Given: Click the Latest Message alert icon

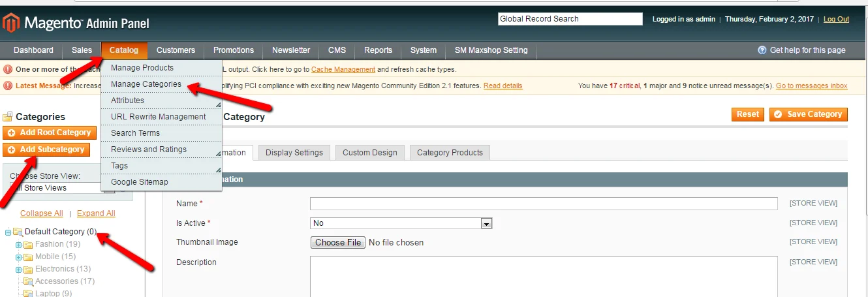Looking at the screenshot, I should click(8, 86).
